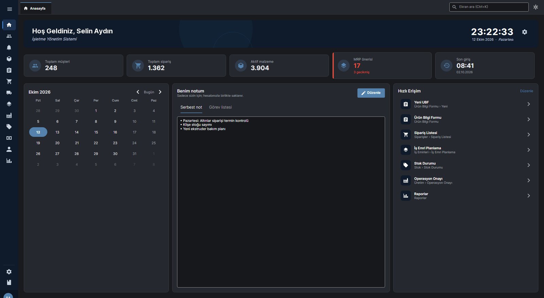Image resolution: width=544 pixels, height=298 pixels.
Task: Open the hamburger menu
Action: (x=10, y=9)
